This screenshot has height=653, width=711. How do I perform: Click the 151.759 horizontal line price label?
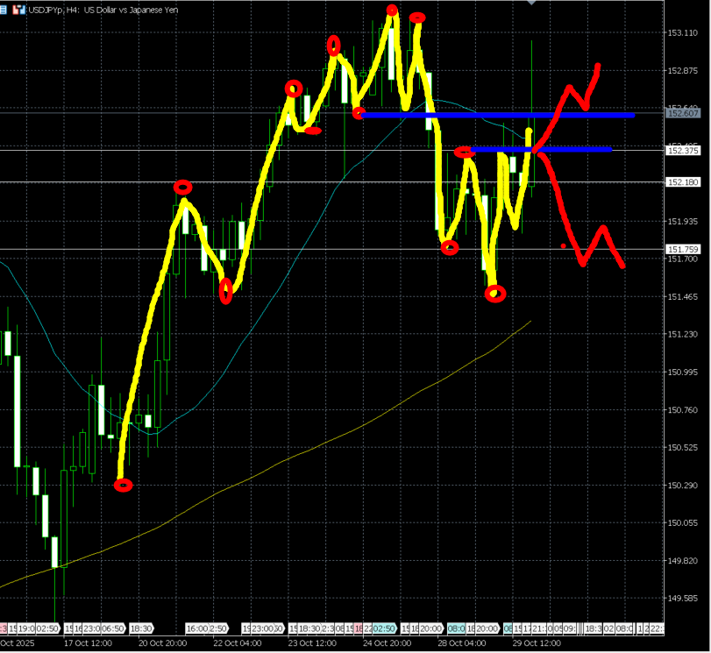682,250
